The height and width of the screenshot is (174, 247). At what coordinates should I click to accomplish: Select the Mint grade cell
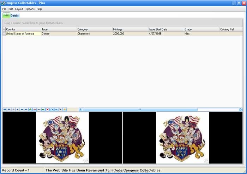[202, 34]
